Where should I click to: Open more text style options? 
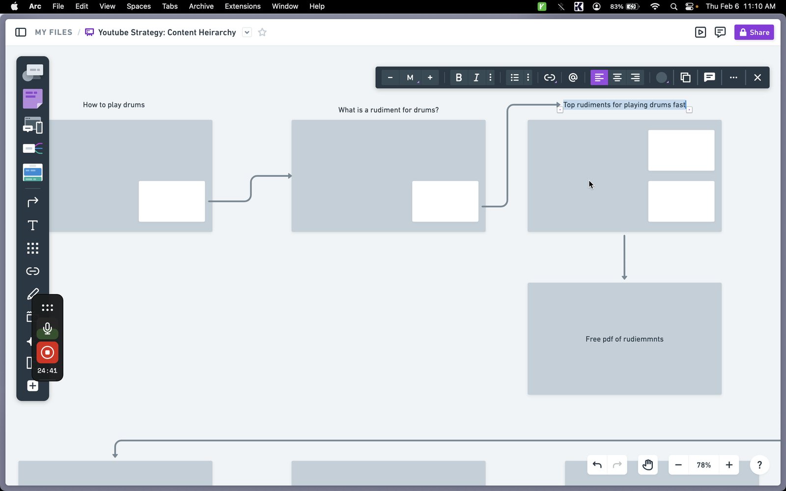[x=490, y=78]
